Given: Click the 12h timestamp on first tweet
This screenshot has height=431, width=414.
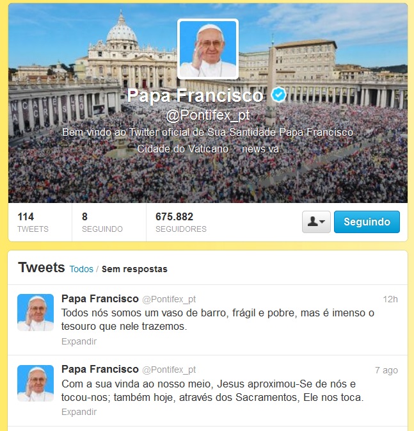Looking at the screenshot, I should [390, 299].
